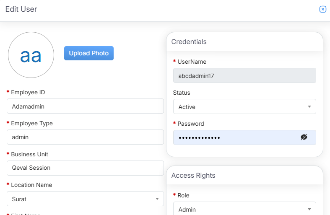This screenshot has height=215, width=330.
Task: Expand the Status dropdown set to Active
Action: [x=244, y=107]
